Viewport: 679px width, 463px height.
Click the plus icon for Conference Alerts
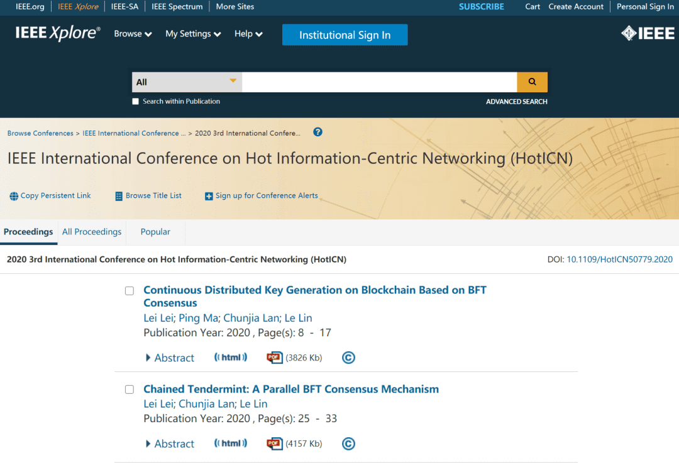tap(209, 196)
